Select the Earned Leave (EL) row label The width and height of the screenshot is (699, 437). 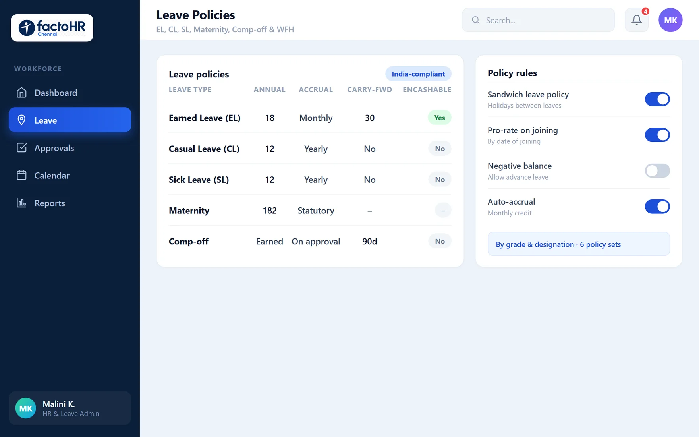tap(205, 118)
